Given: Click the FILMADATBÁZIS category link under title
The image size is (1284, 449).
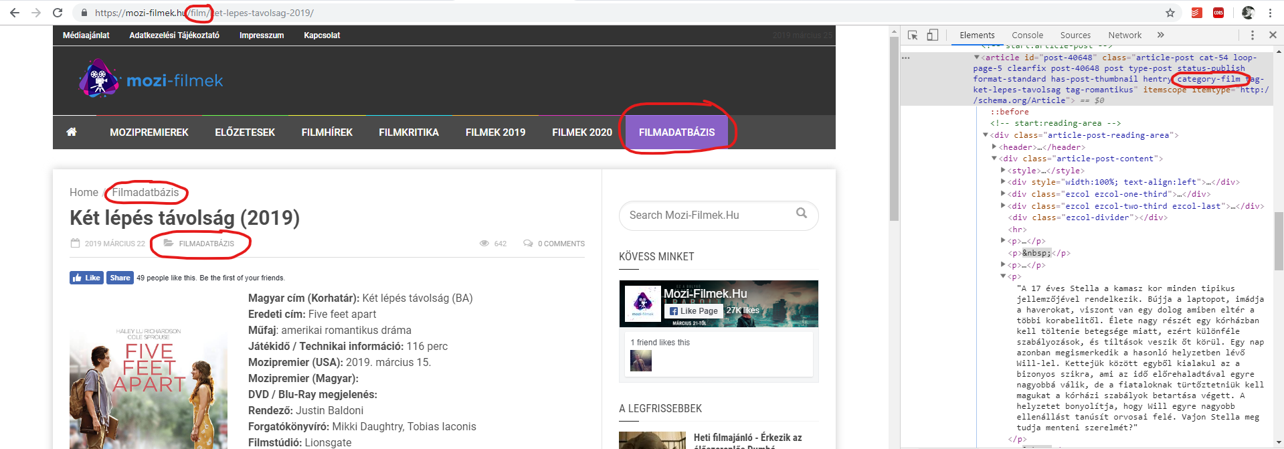Looking at the screenshot, I should [207, 244].
